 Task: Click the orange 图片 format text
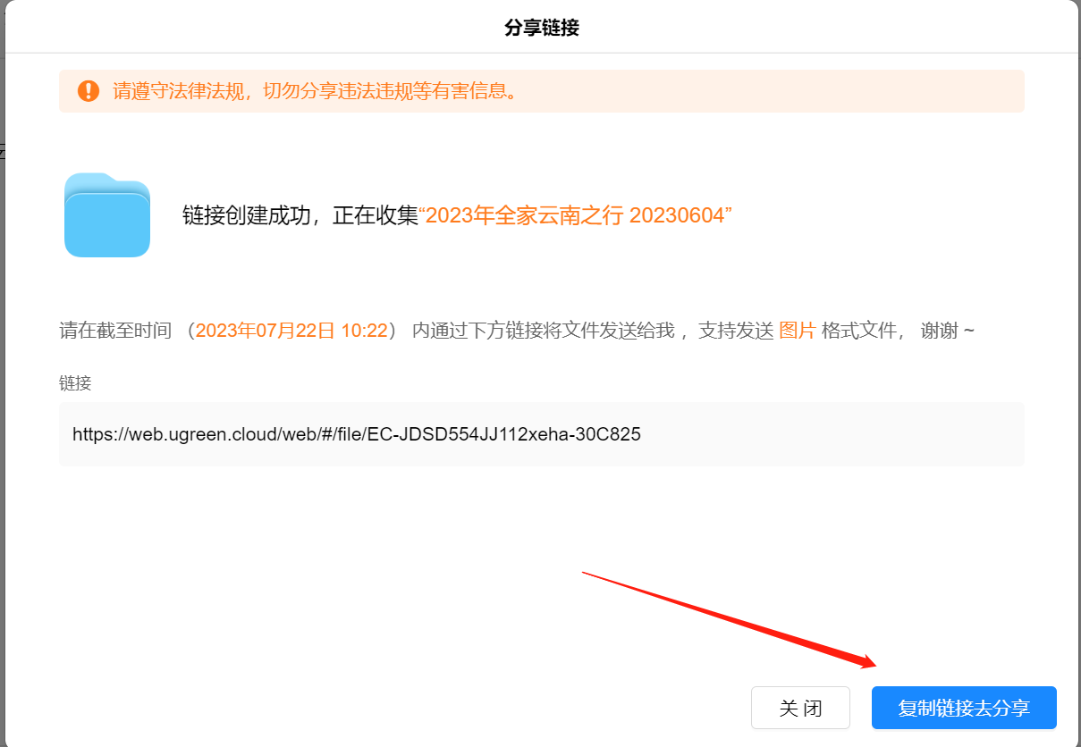pos(798,331)
